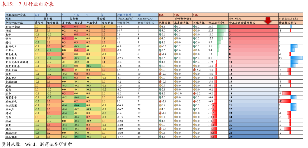Select the 修正排名变化 column header
Viewport: 308px width, 148px height.
(x=291, y=22)
